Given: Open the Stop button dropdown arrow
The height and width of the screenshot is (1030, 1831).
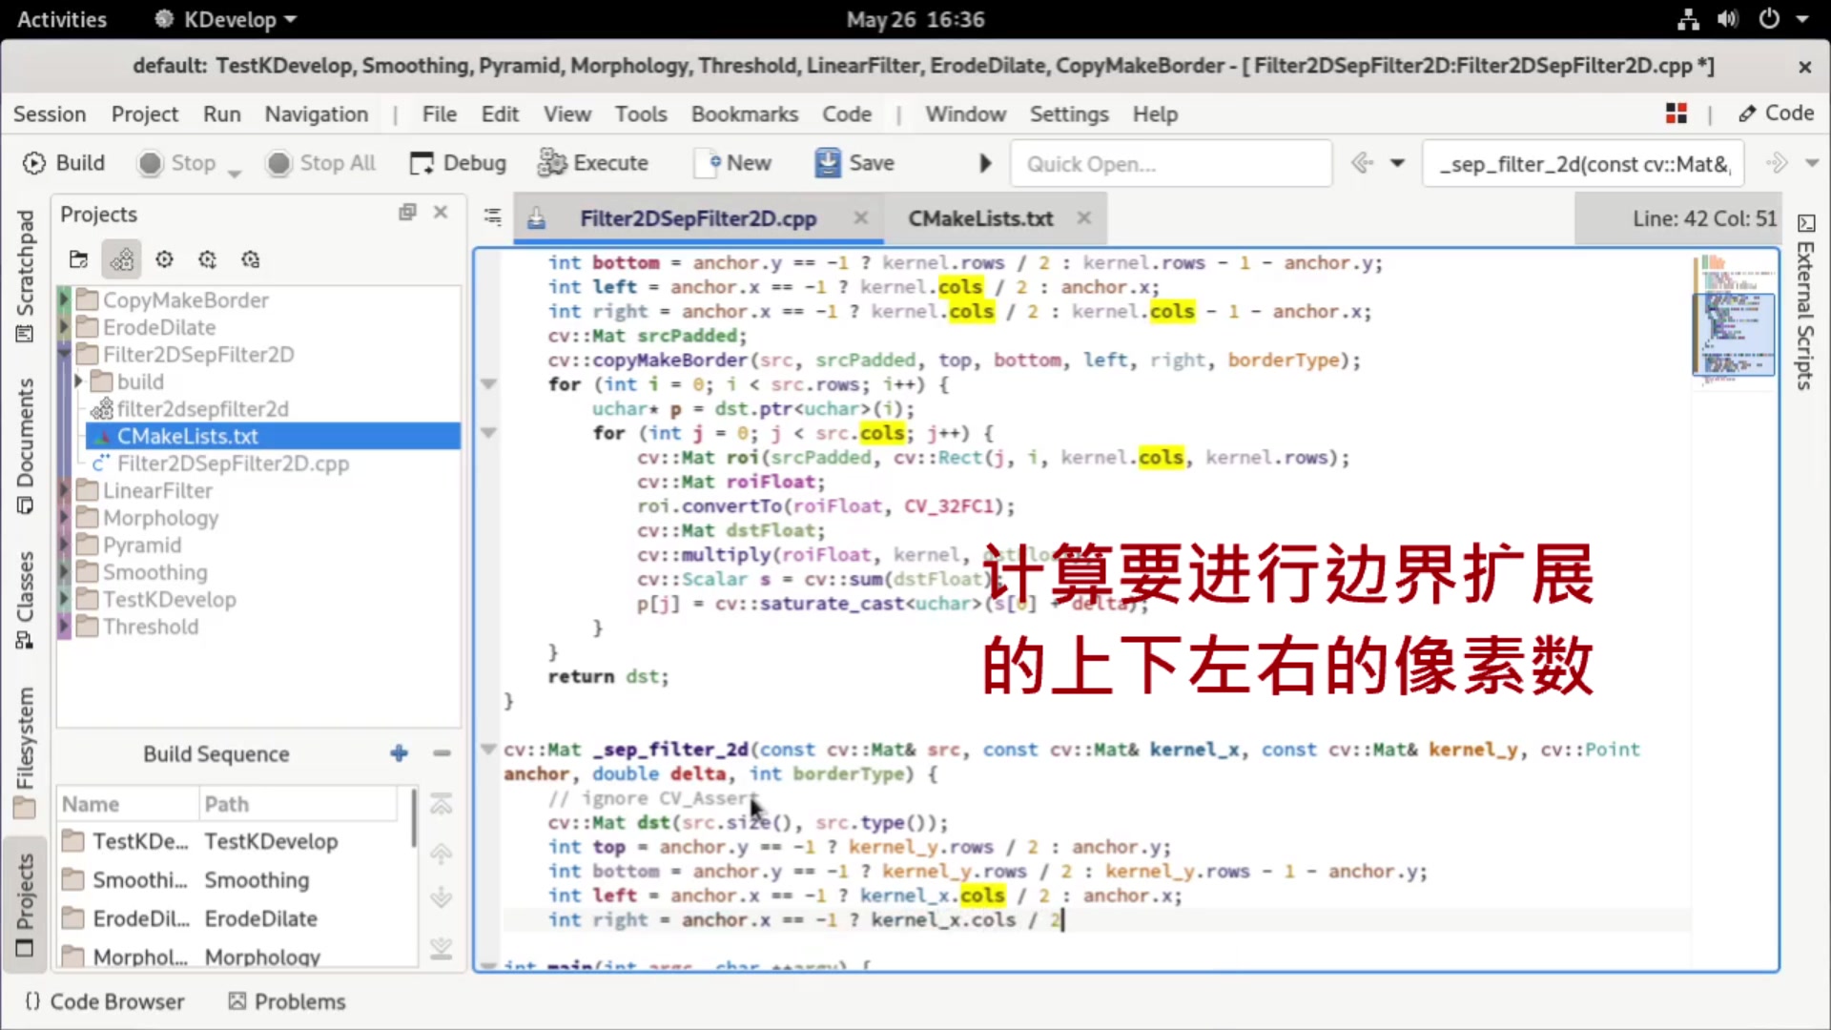Looking at the screenshot, I should point(235,174).
